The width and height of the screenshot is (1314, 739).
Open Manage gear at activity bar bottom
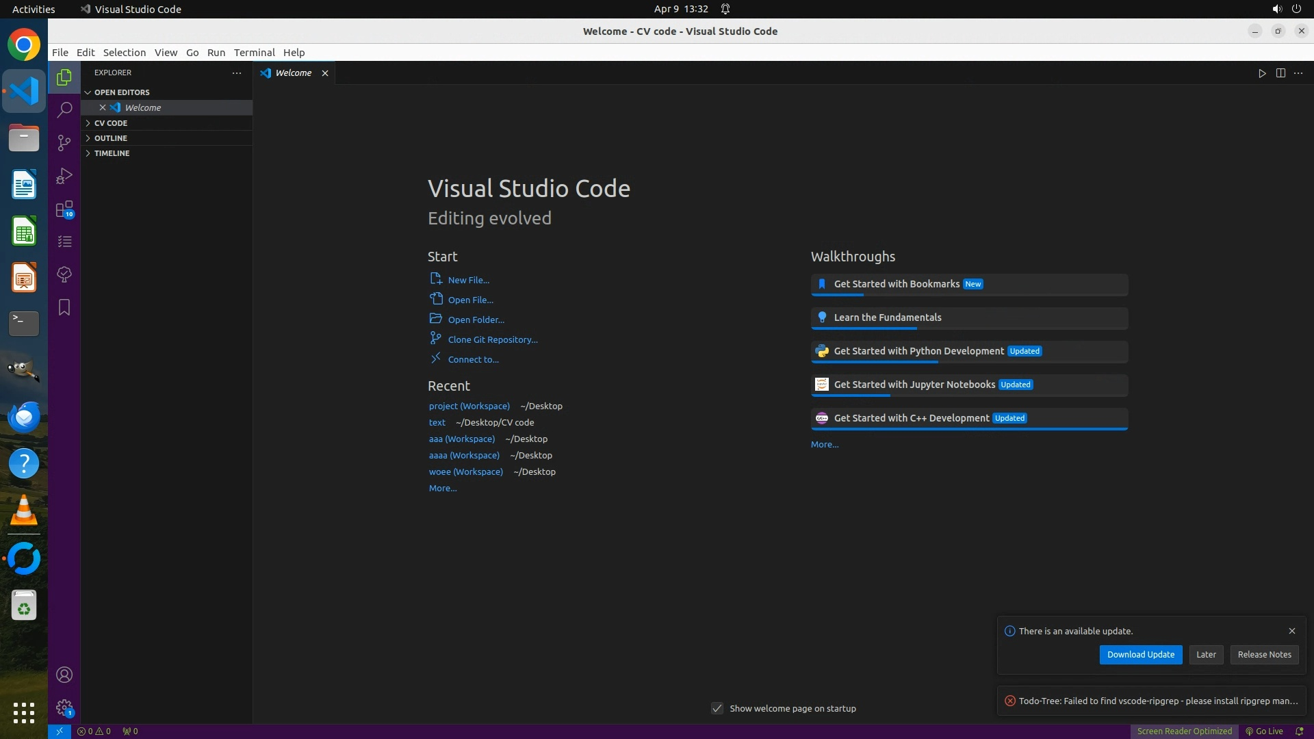tap(64, 708)
